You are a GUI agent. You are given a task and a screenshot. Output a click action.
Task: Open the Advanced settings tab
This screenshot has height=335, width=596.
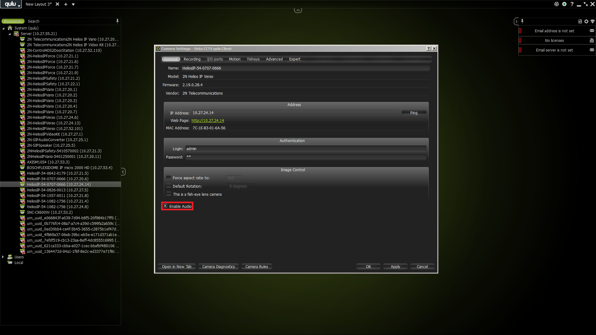274,59
